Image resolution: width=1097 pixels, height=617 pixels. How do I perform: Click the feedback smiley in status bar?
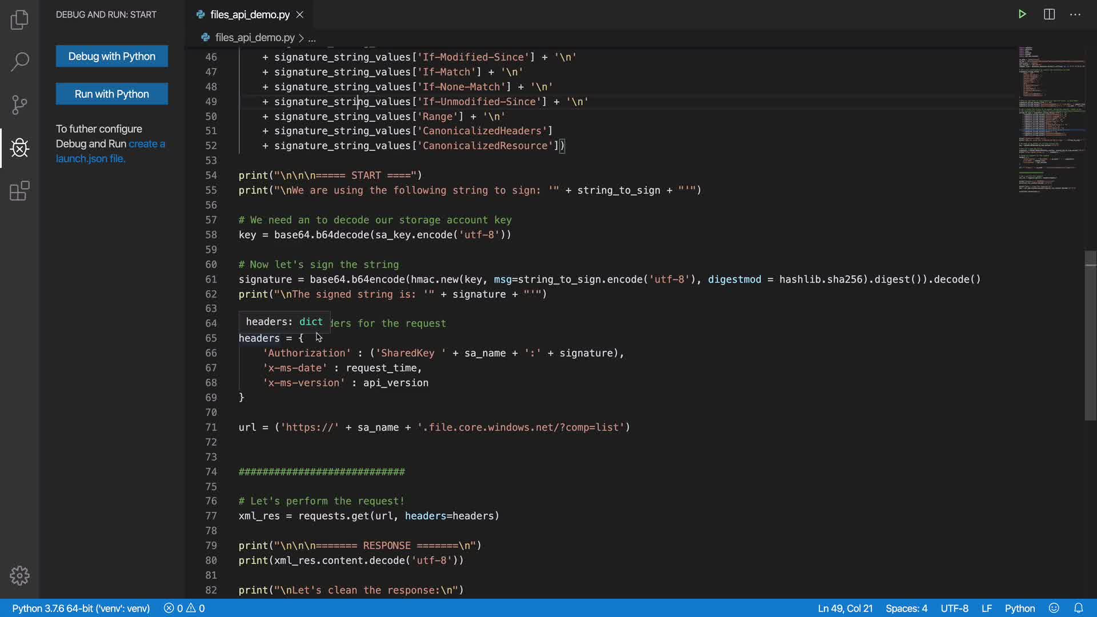coord(1054,608)
